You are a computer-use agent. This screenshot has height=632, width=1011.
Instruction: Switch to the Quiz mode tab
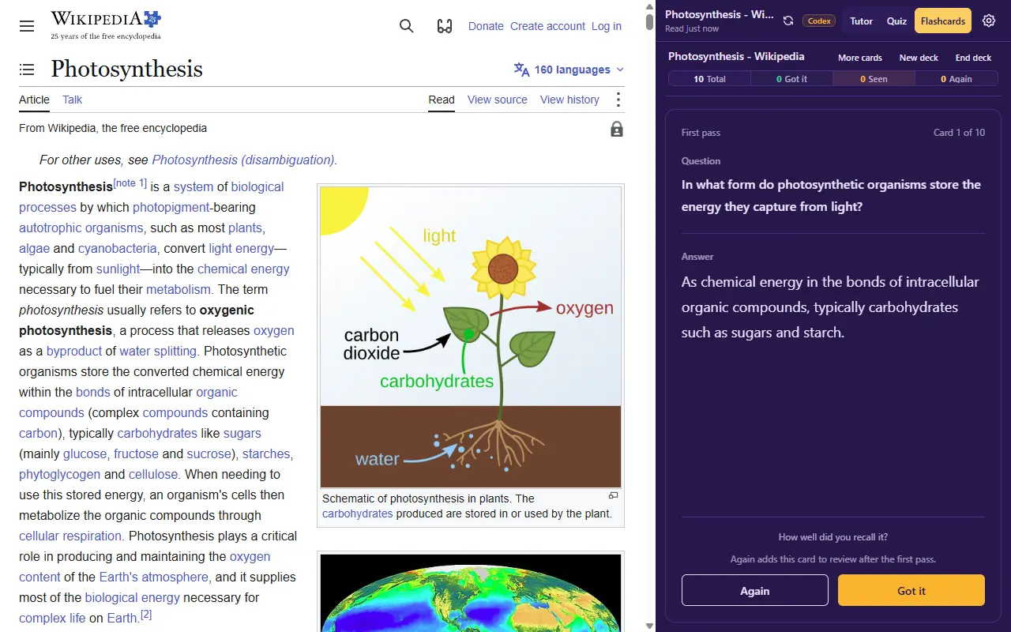point(896,21)
